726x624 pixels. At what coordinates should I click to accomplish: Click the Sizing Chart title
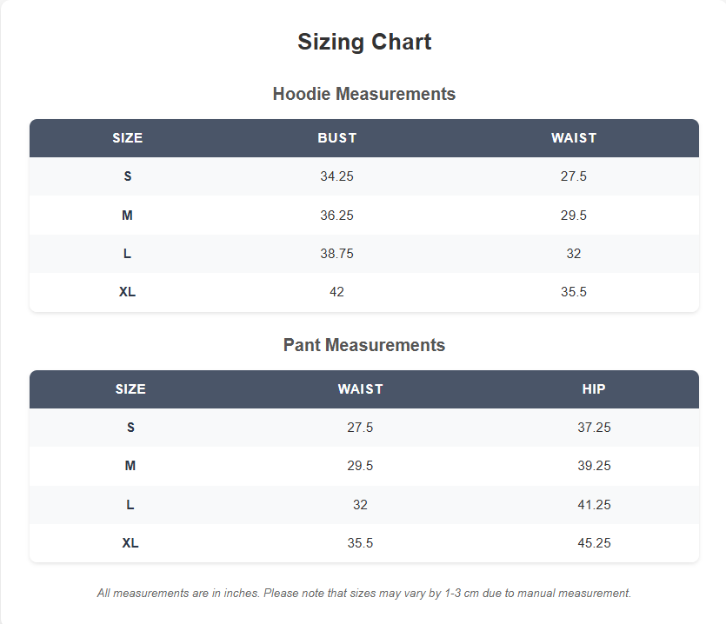[x=364, y=42]
